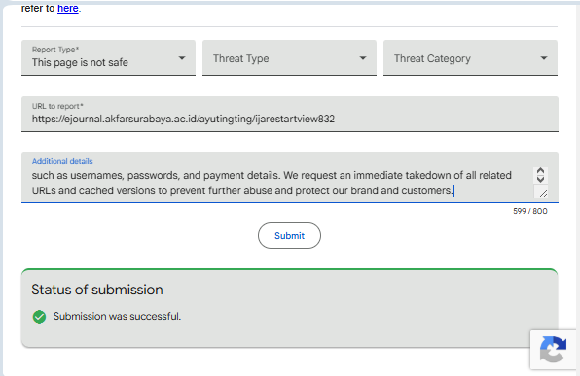The height and width of the screenshot is (376, 580).
Task: Click the 'Threat Type' placeholder text
Action: pyautogui.click(x=240, y=58)
